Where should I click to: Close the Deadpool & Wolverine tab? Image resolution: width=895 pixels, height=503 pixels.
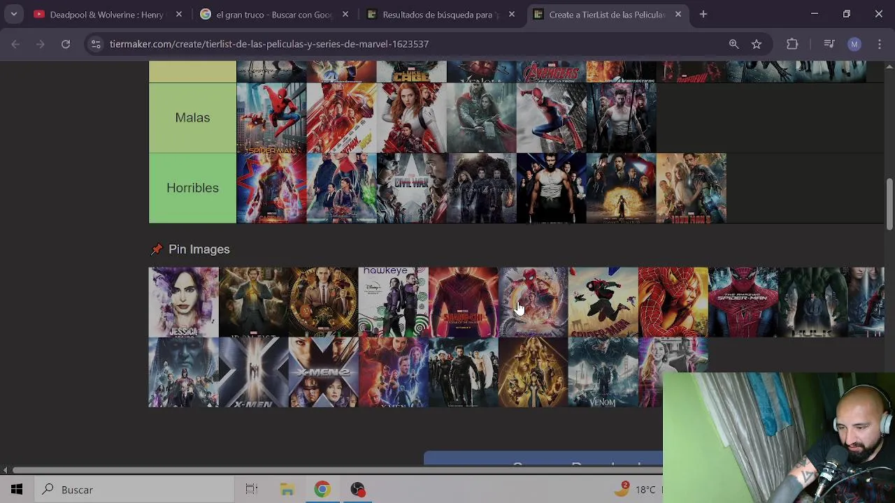coord(179,14)
